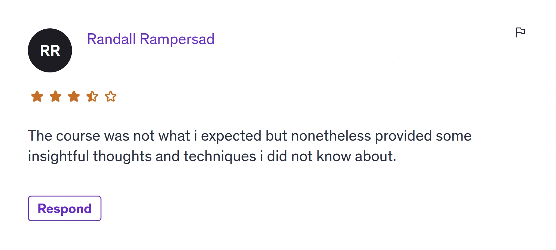Image resolution: width=556 pixels, height=250 pixels.
Task: Click the RR avatar circle
Action: [x=50, y=50]
